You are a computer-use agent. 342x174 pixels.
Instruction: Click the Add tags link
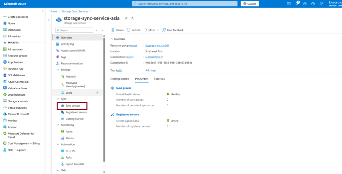(x=150, y=70)
